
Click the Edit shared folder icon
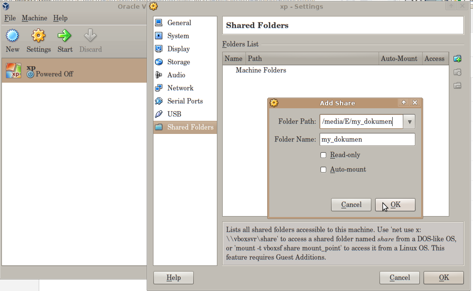click(458, 73)
